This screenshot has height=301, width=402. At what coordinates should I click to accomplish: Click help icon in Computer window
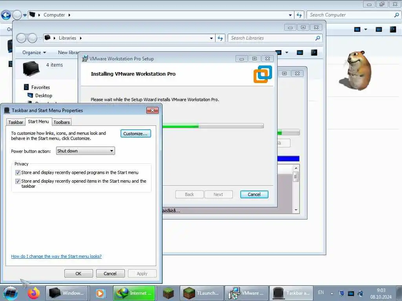393,29
